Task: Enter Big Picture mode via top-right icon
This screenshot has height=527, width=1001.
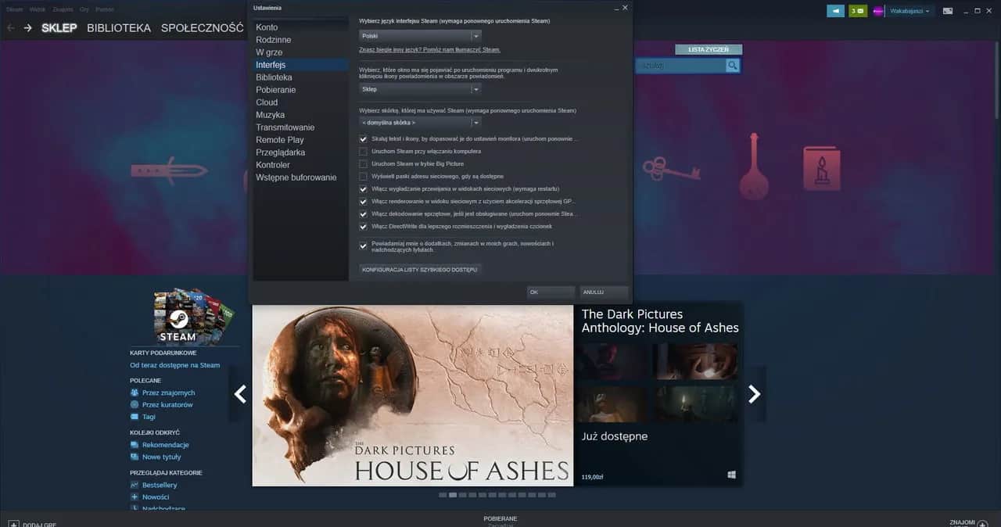Action: click(947, 11)
